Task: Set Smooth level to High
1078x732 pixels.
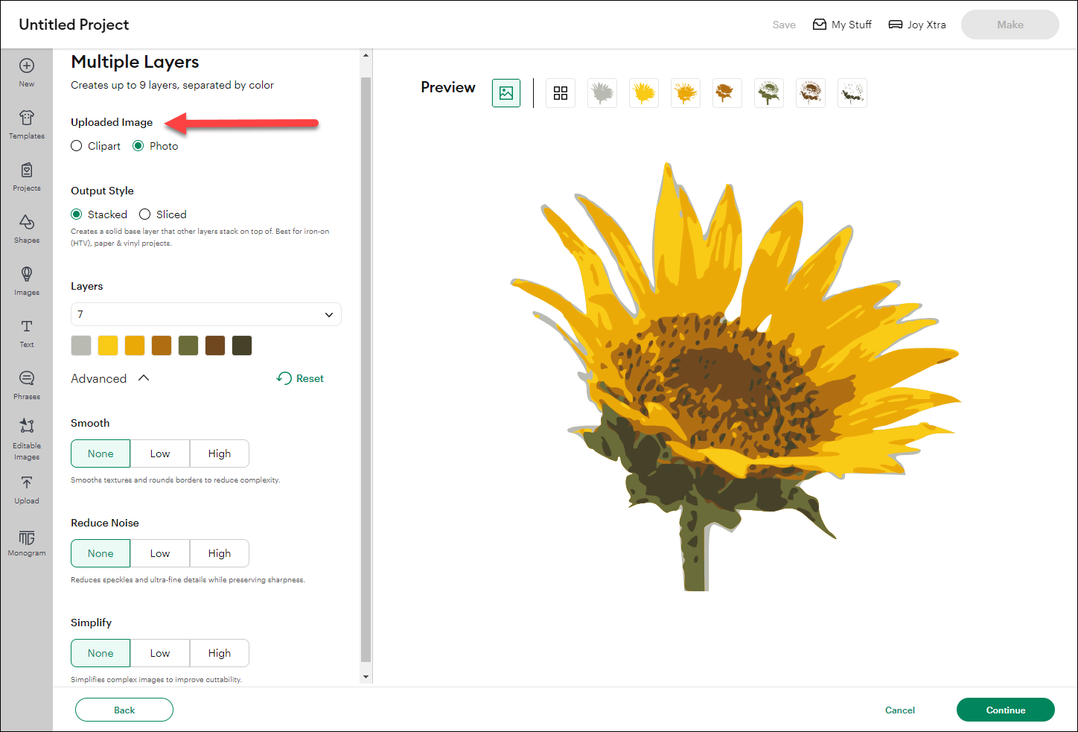Action: click(x=219, y=453)
